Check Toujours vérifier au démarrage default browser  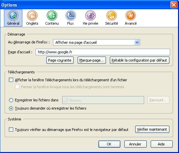coord(11,130)
